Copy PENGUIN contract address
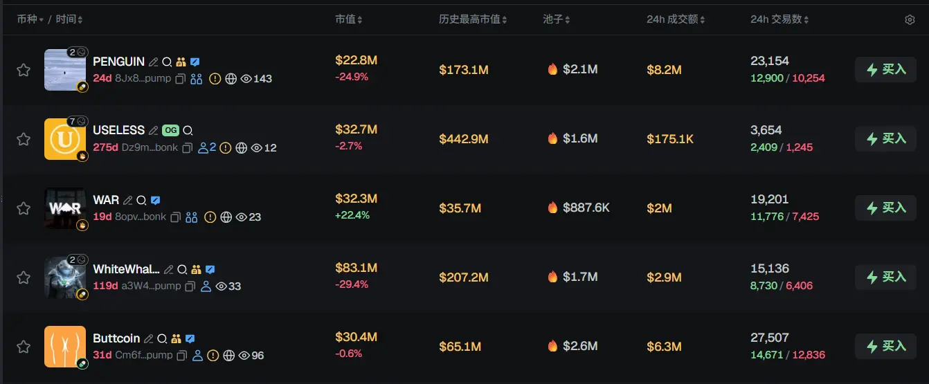The width and height of the screenshot is (929, 384). pos(180,79)
